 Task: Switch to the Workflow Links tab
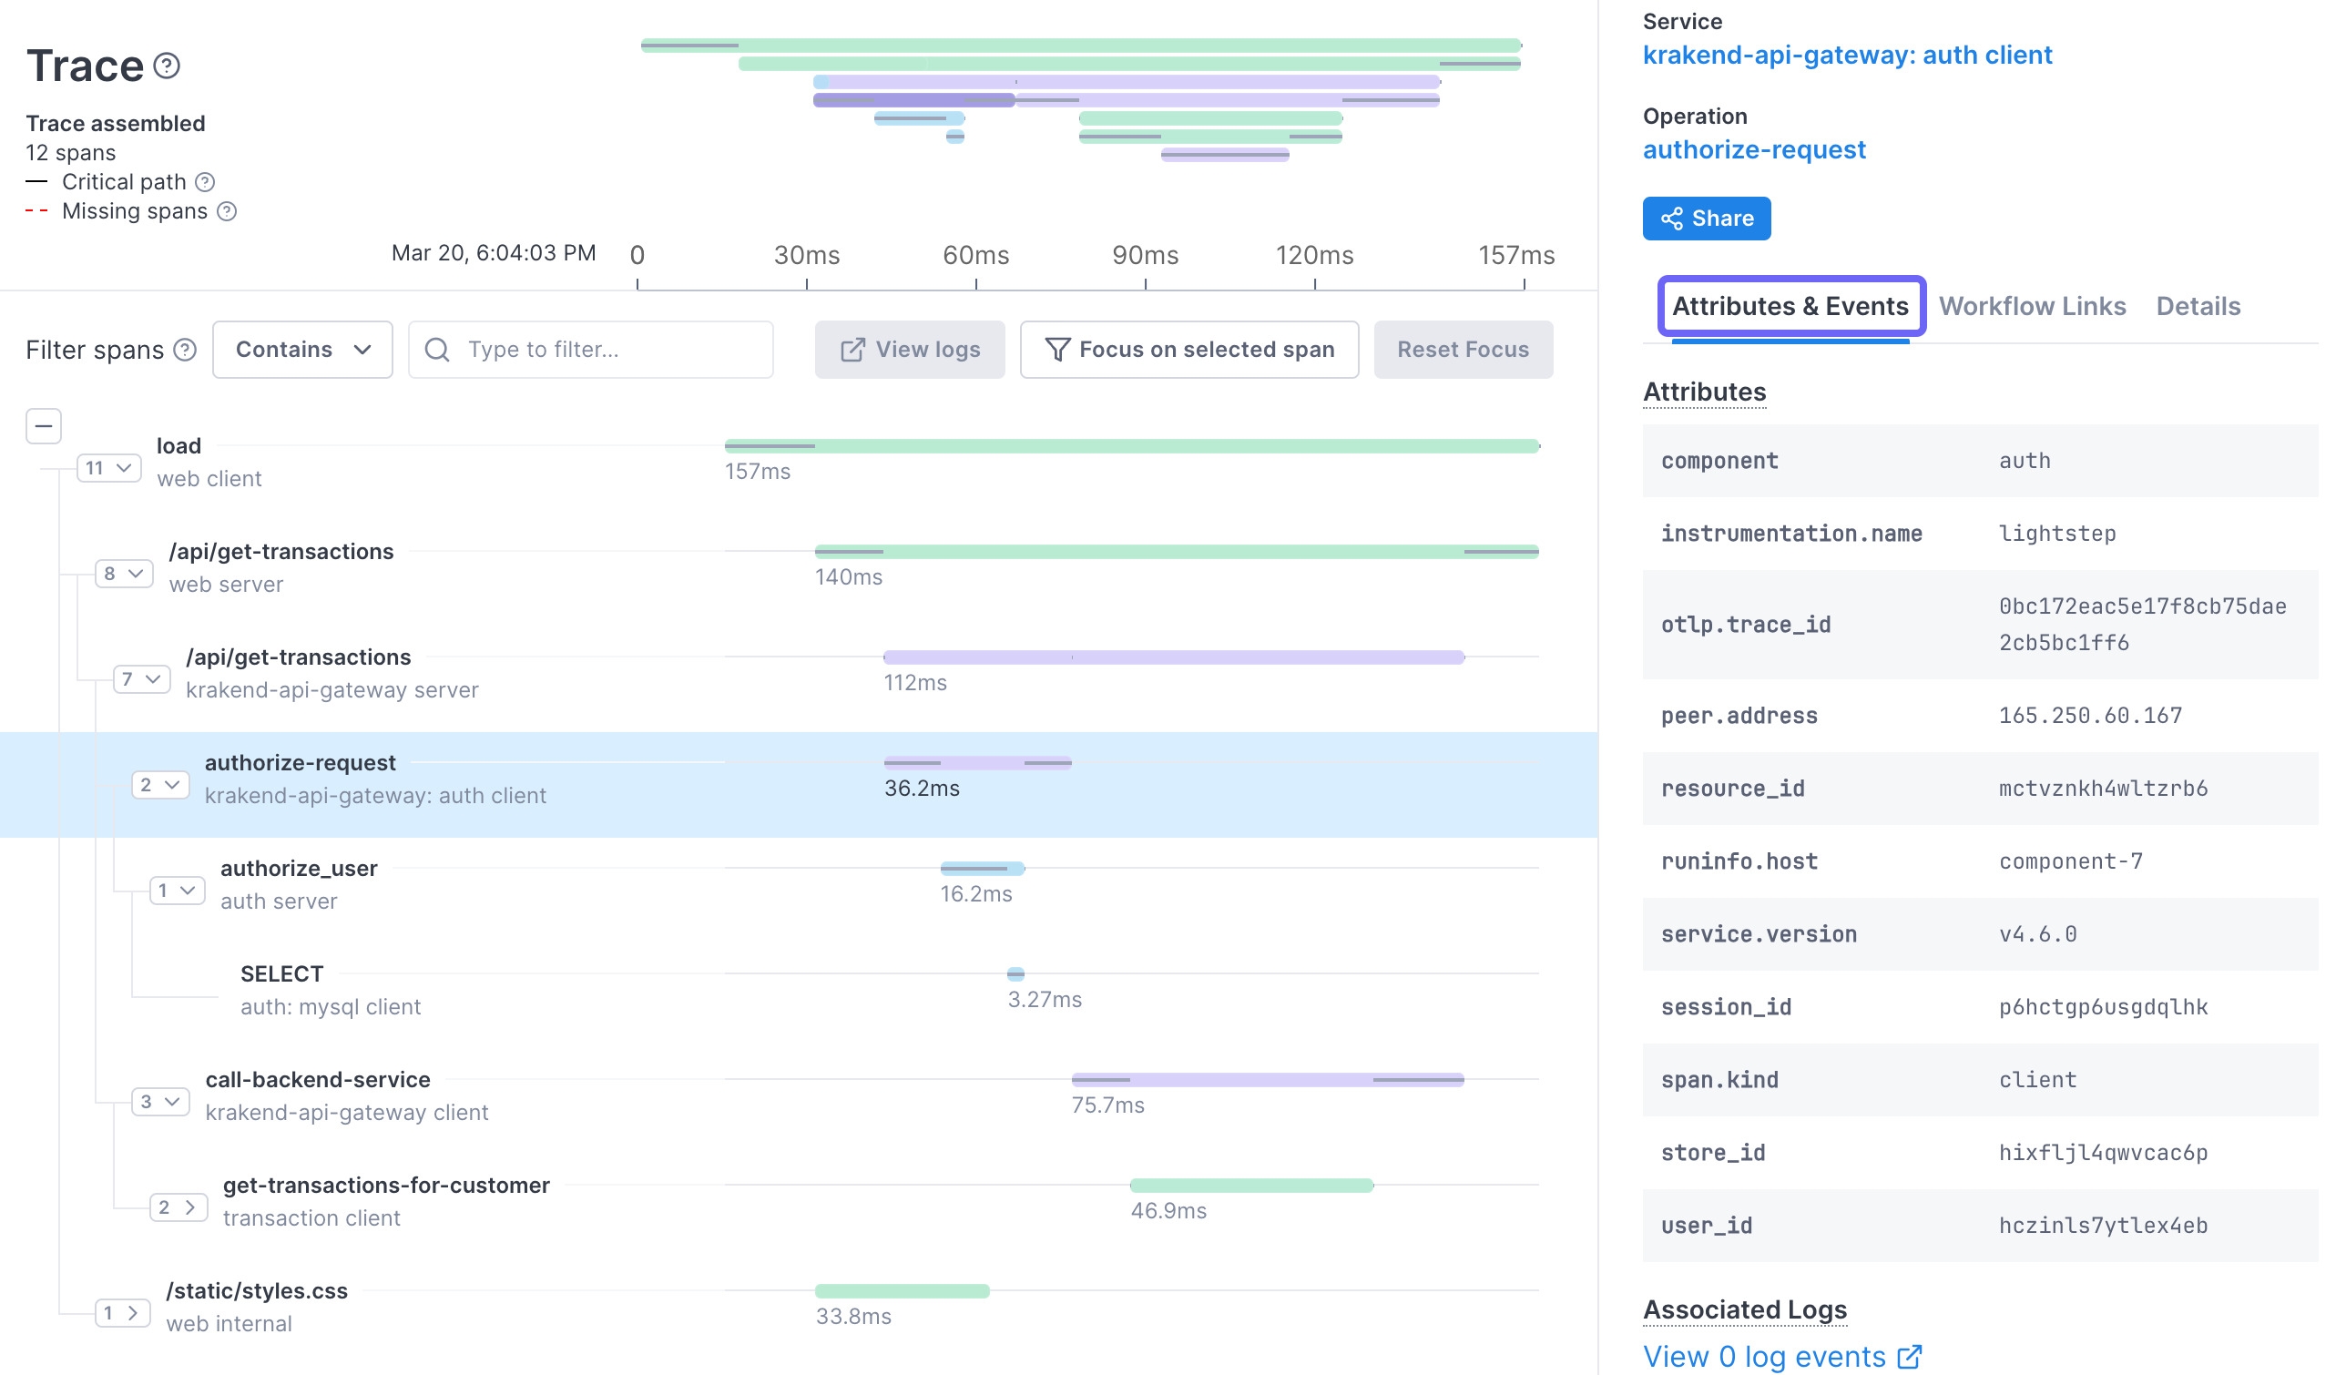2033,305
